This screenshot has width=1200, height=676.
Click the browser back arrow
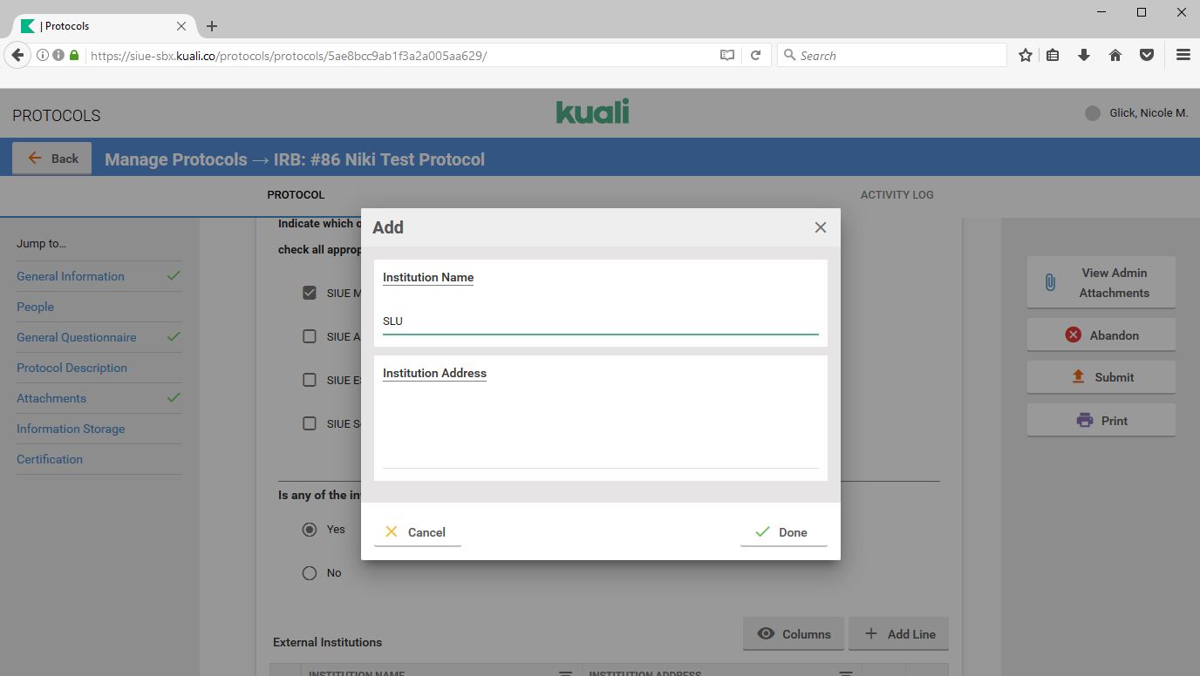(17, 56)
